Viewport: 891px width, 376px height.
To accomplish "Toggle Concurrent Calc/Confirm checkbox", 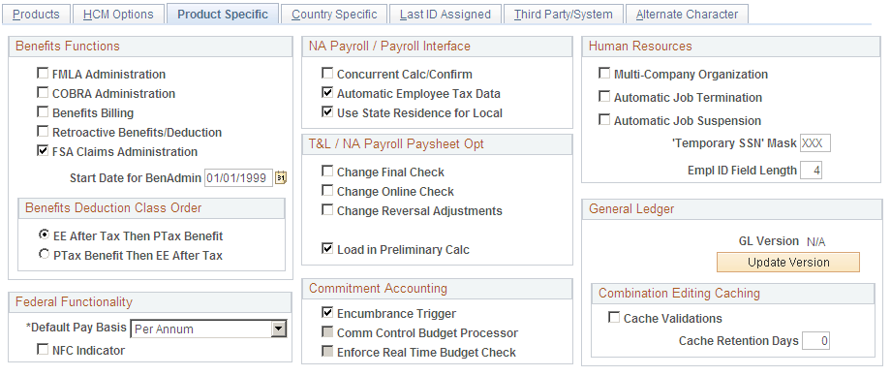I will click(x=327, y=74).
